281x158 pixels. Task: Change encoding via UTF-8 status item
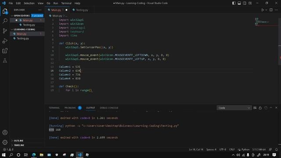point(223,150)
